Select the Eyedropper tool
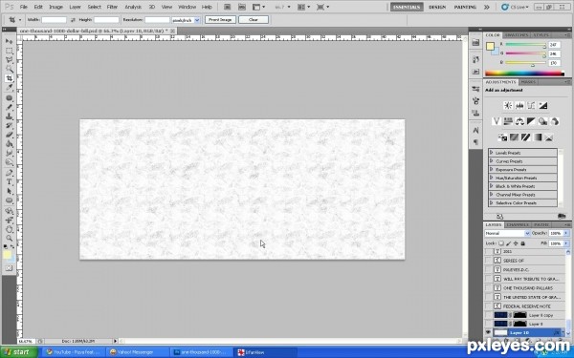Viewport: 574px width, 358px height. (x=10, y=88)
